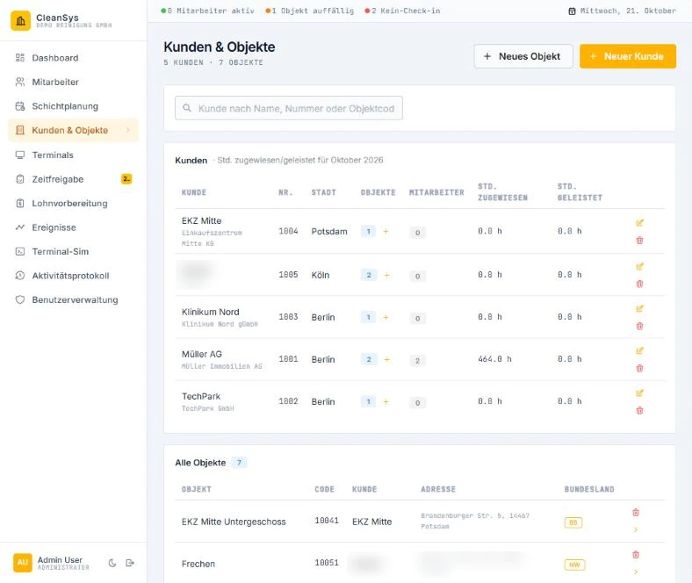Delete customer Müller AG

(x=639, y=368)
